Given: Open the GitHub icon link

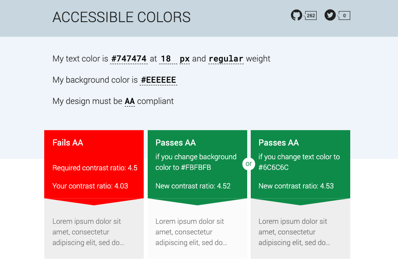Looking at the screenshot, I should tap(296, 15).
